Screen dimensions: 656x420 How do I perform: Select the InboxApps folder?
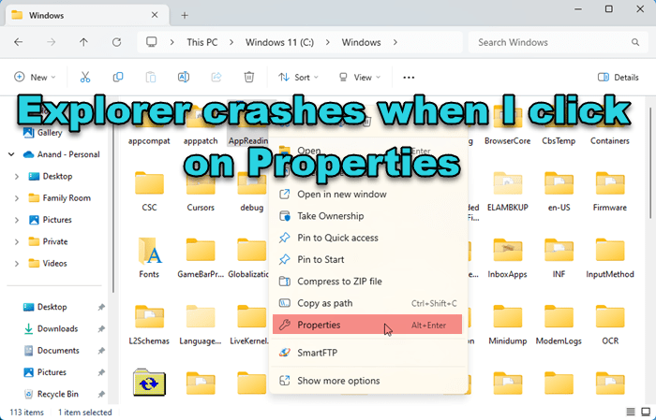(x=508, y=258)
